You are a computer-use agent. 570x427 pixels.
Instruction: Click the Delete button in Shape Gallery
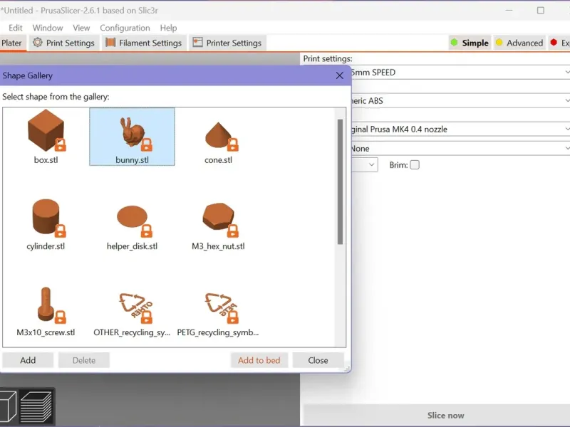(x=84, y=360)
